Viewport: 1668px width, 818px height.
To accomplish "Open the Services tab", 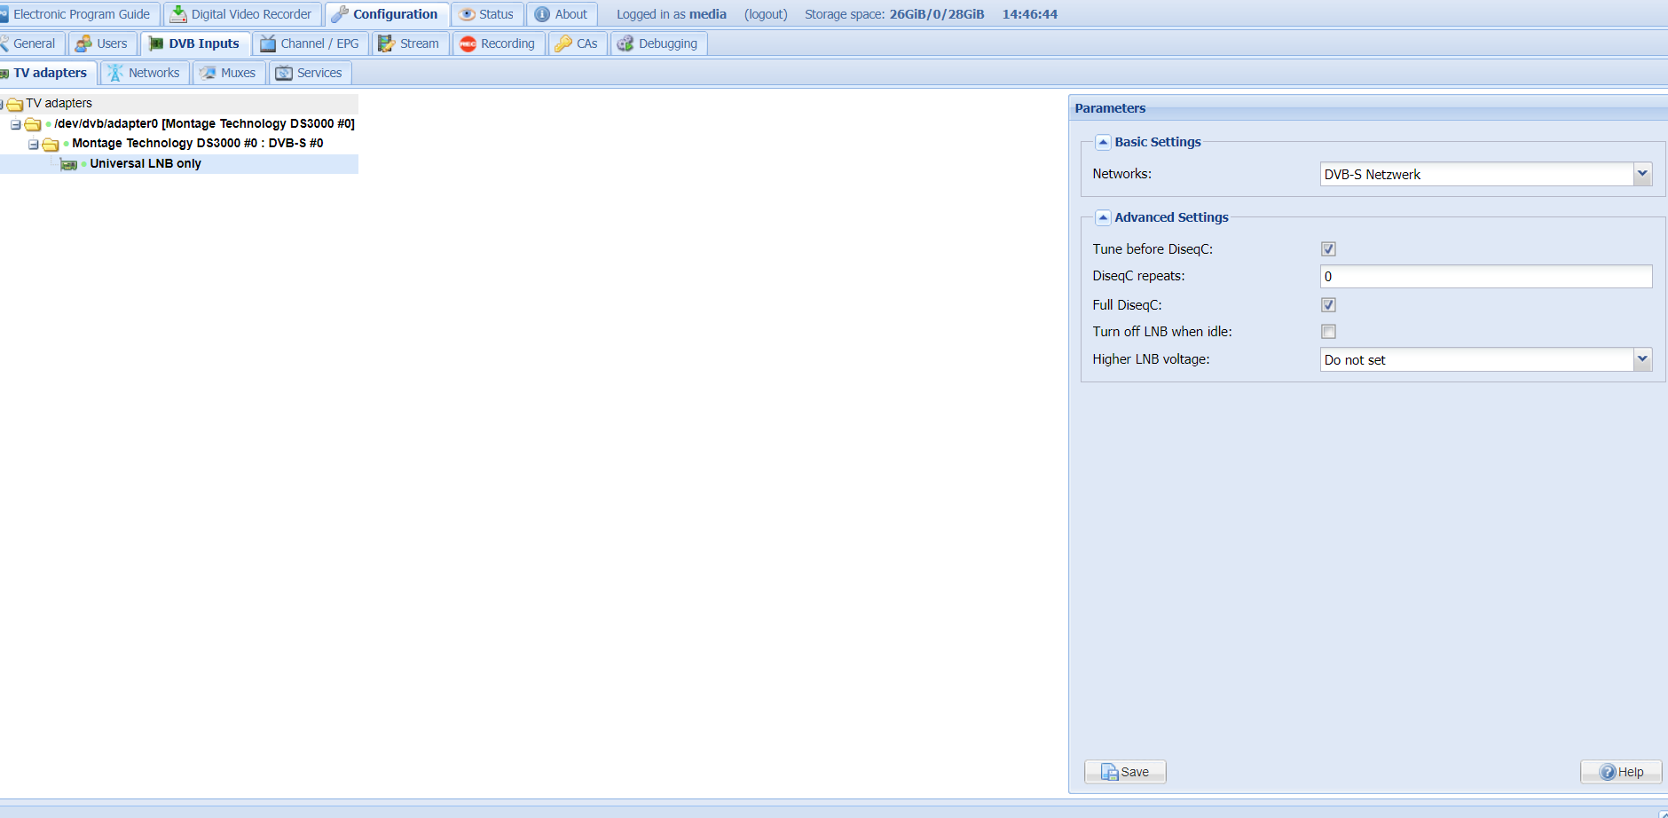I will (310, 73).
